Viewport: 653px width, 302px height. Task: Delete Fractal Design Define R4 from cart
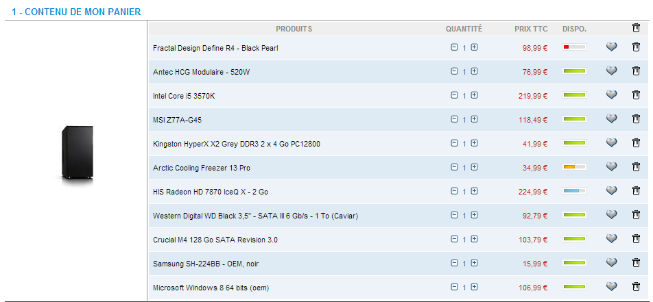636,47
